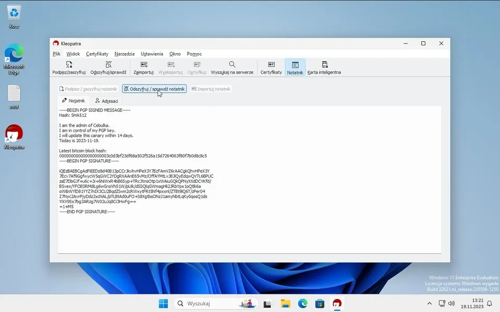Open File Explorer from the taskbar
This screenshot has width=500, height=312.
pos(285,303)
